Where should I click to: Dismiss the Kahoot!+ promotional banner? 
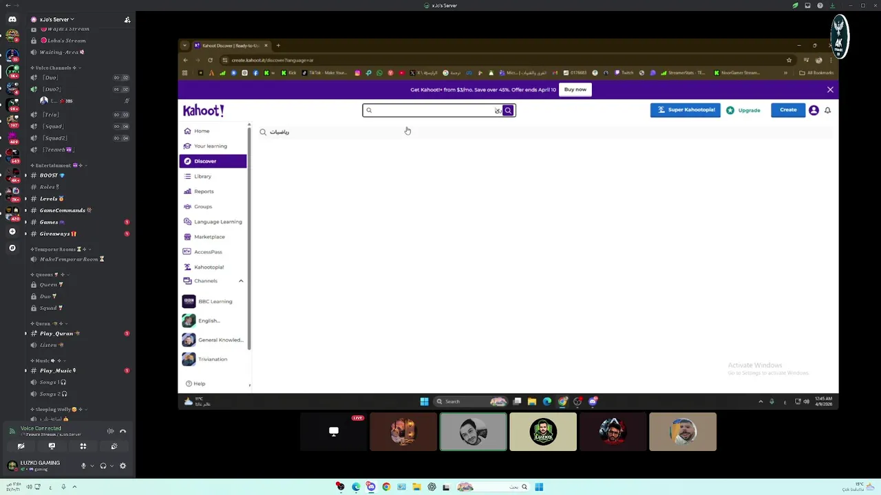pyautogui.click(x=830, y=90)
